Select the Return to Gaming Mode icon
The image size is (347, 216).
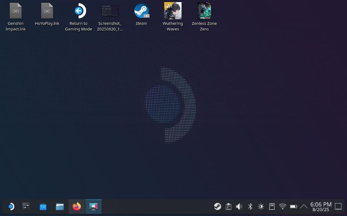pyautogui.click(x=78, y=11)
